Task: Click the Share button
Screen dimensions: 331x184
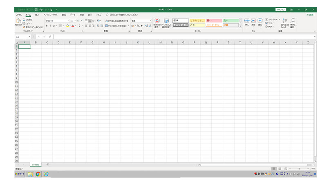Action: 310,15
